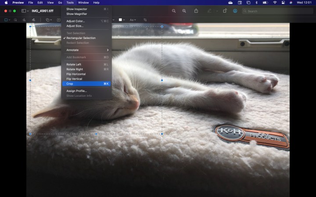Click the Stage Manager window icon in menu bar
The image size is (316, 197).
(240, 3)
